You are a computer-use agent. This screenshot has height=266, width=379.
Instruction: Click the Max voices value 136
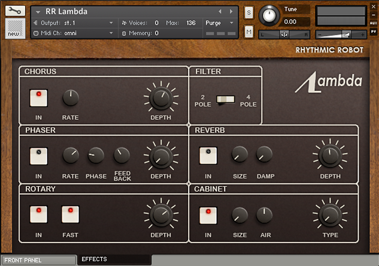coord(191,23)
